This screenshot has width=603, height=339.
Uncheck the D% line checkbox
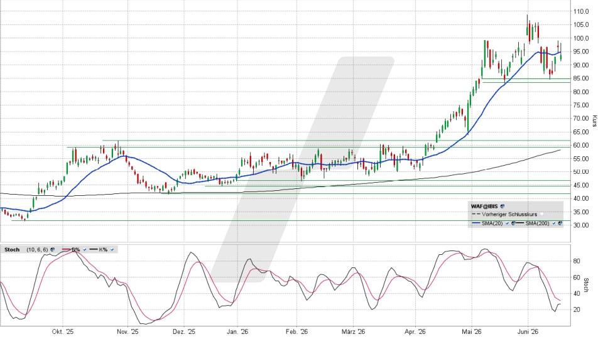(85, 249)
